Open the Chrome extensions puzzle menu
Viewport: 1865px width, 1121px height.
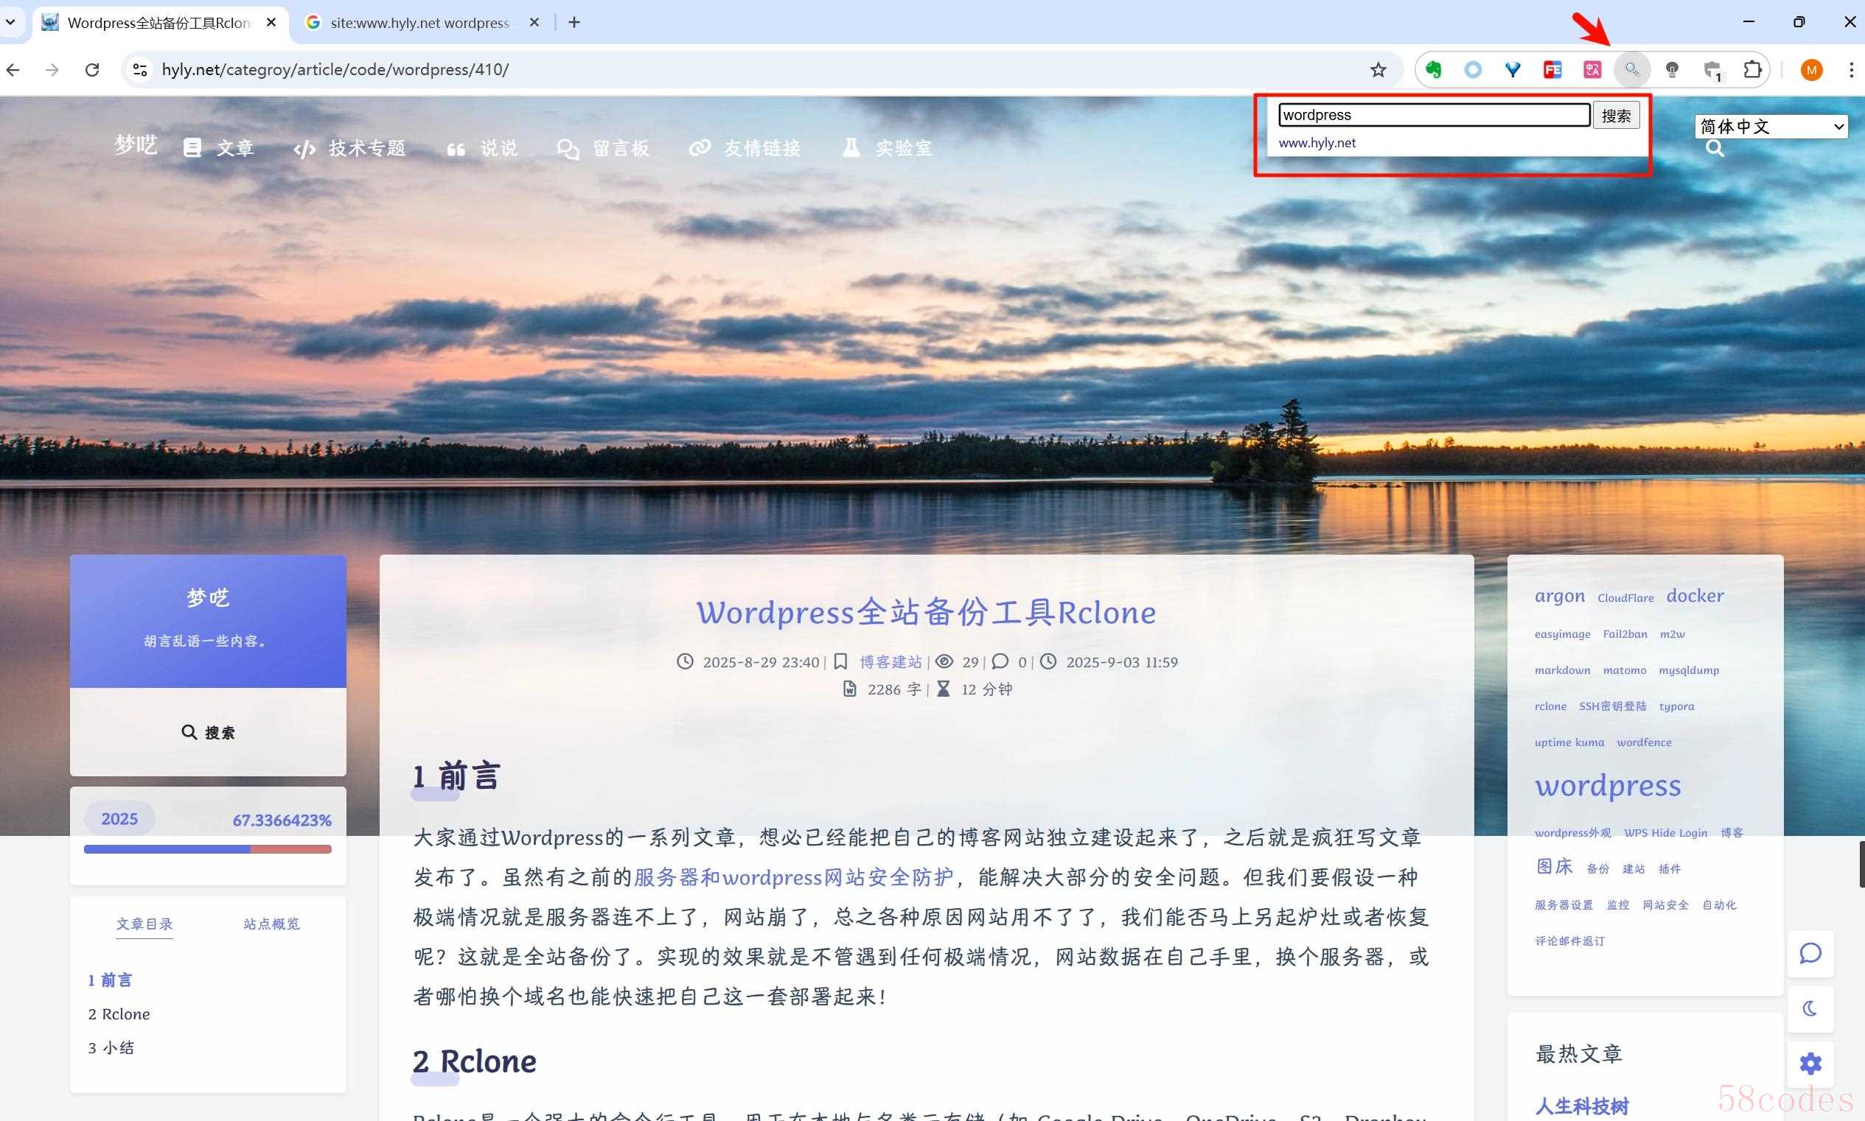click(1752, 69)
